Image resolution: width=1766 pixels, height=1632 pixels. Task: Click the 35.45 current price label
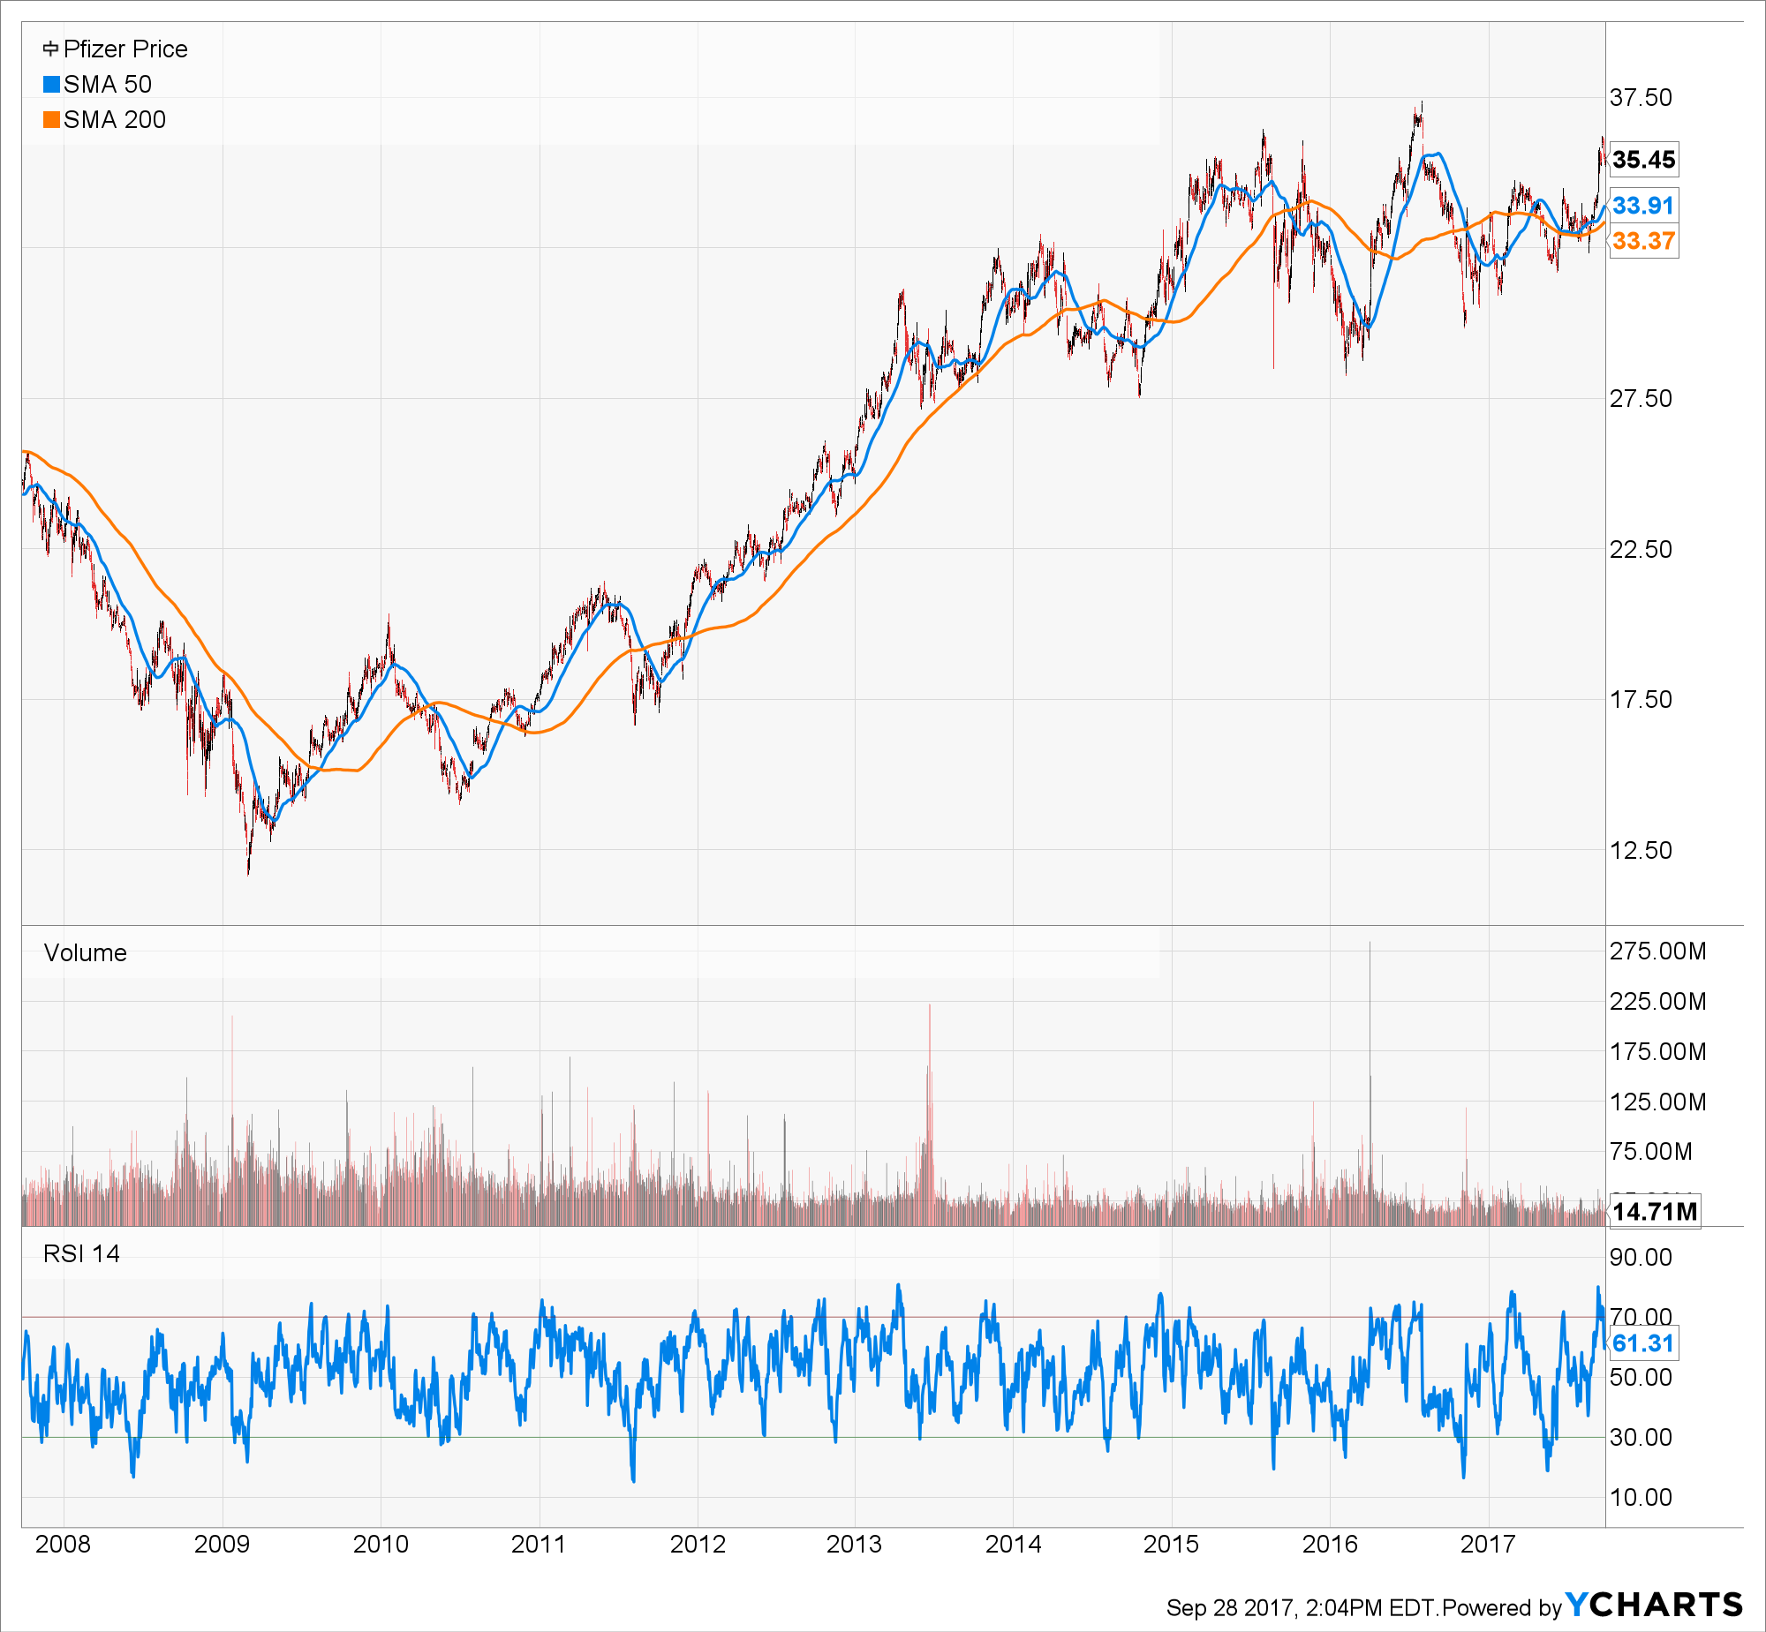(x=1643, y=160)
